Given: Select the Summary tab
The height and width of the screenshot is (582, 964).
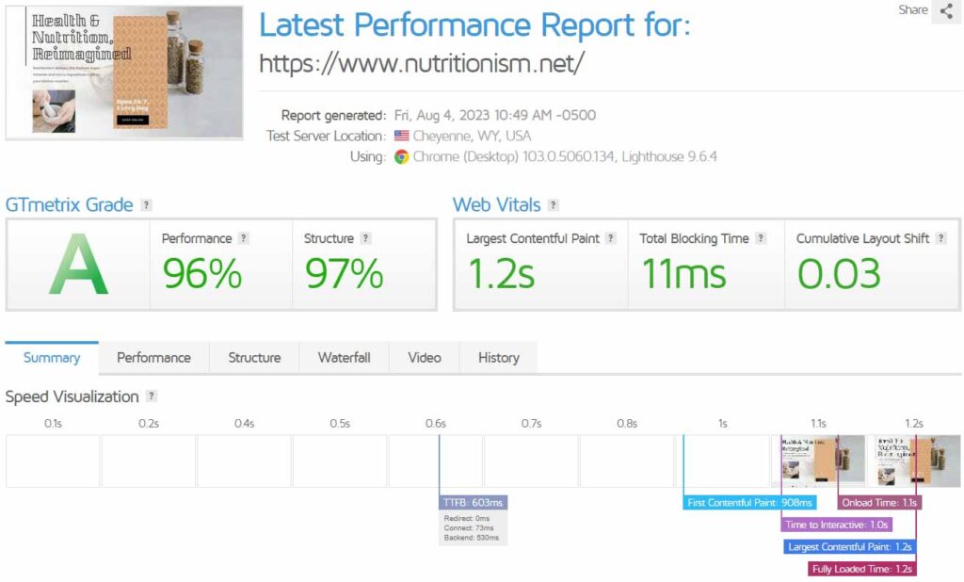Looking at the screenshot, I should click(x=52, y=358).
